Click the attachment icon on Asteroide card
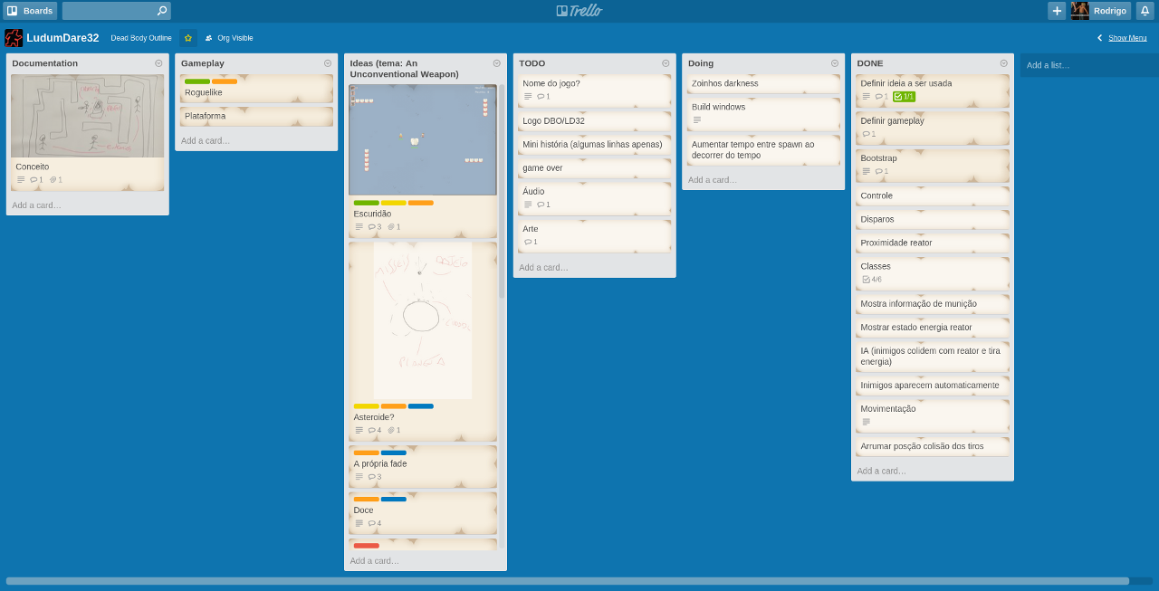Screen dimensions: 1159x591 click(391, 430)
